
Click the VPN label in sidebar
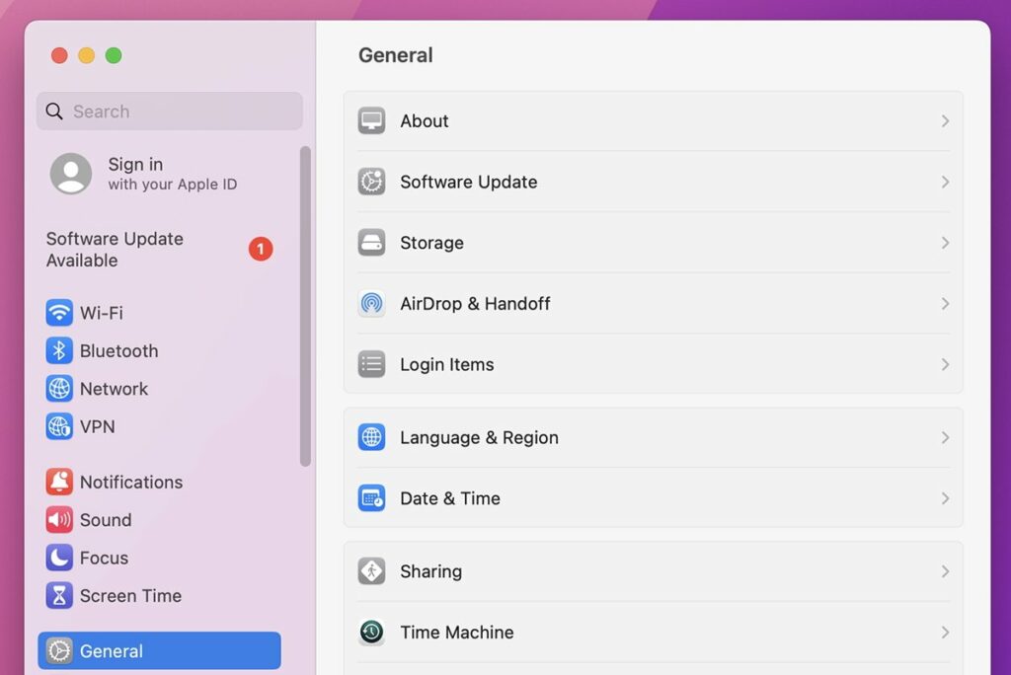coord(98,426)
